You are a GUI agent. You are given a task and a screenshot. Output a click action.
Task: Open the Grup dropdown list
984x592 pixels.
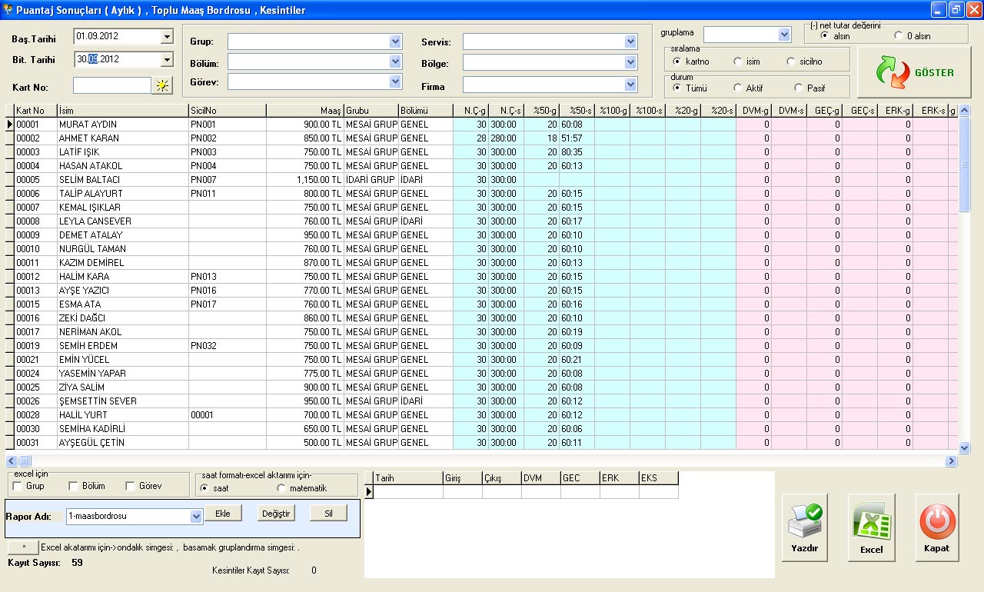(395, 42)
